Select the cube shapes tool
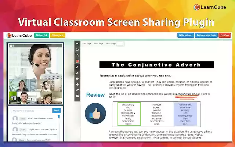The width and height of the screenshot is (235, 147). click(x=77, y=79)
